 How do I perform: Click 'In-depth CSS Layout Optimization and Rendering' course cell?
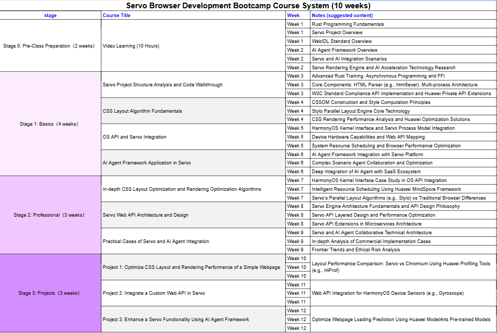coord(193,189)
